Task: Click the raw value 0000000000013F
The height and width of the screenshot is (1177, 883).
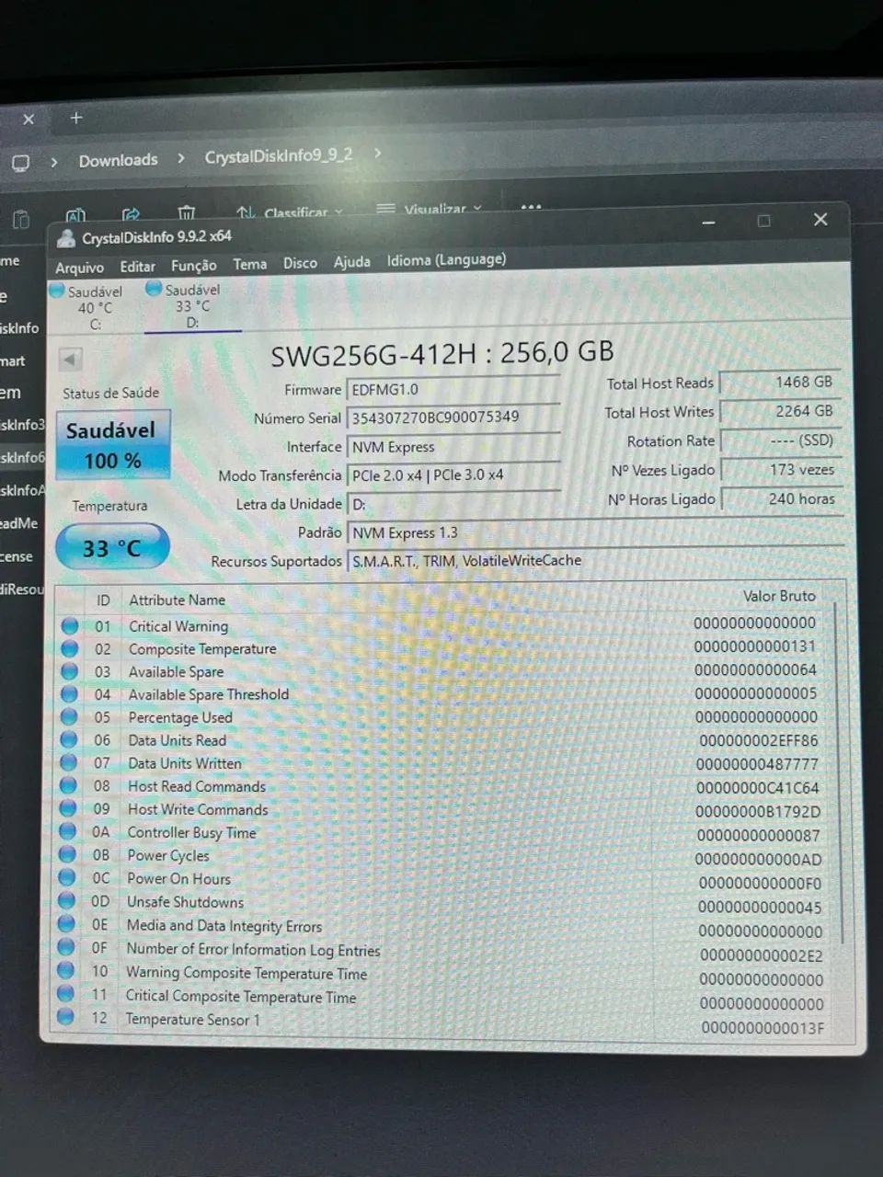Action: coord(763,1028)
